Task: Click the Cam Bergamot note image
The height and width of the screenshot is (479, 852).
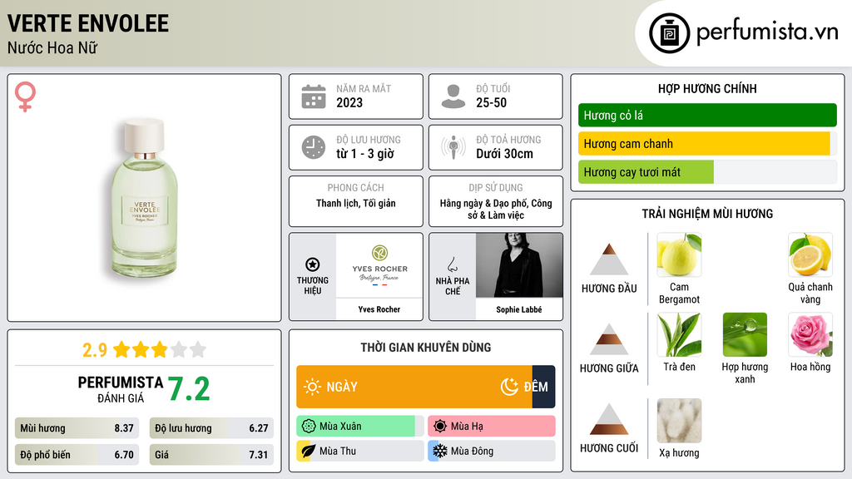Action: 679,255
